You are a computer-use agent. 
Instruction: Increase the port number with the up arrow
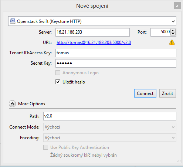point(173,31)
